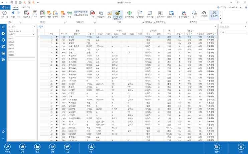The height and width of the screenshot is (154, 248).
Task: Sort by the 코드 column header
Action: pyautogui.click(x=64, y=34)
